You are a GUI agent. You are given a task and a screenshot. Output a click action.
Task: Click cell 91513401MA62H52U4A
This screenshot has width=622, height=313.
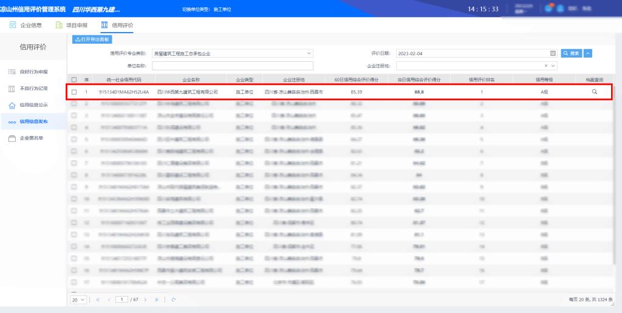(x=124, y=92)
